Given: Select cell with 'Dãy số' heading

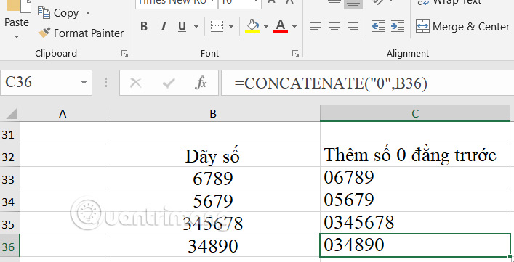Looking at the screenshot, I should [x=213, y=156].
